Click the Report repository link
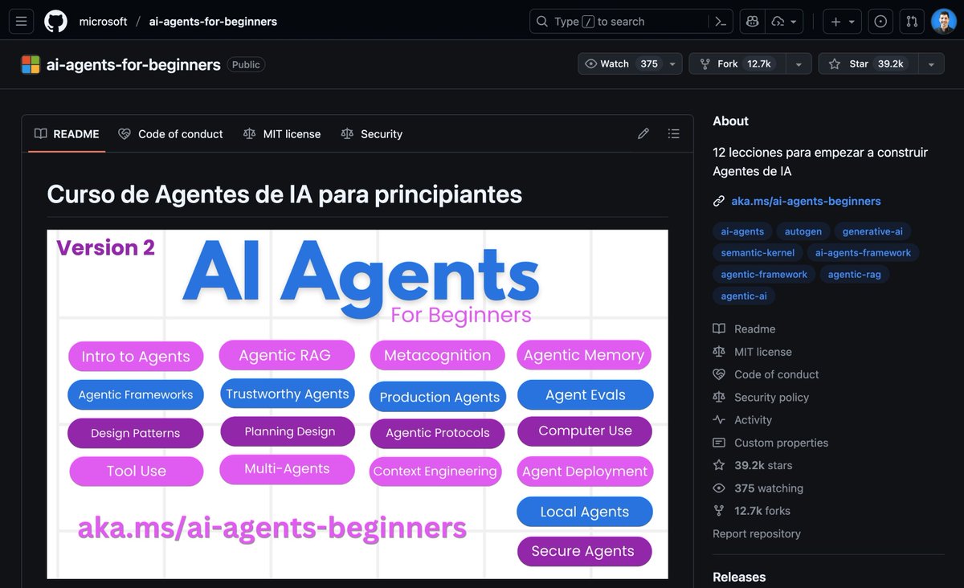The height and width of the screenshot is (588, 964). coord(757,533)
